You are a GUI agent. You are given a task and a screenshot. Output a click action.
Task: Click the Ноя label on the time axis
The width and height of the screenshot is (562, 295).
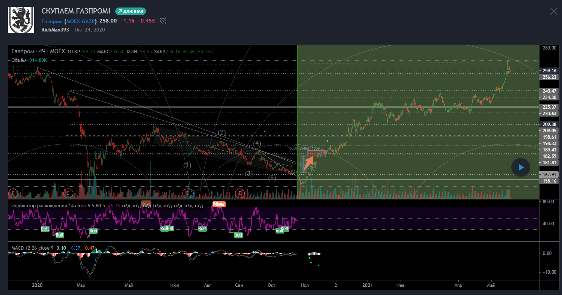[306, 285]
